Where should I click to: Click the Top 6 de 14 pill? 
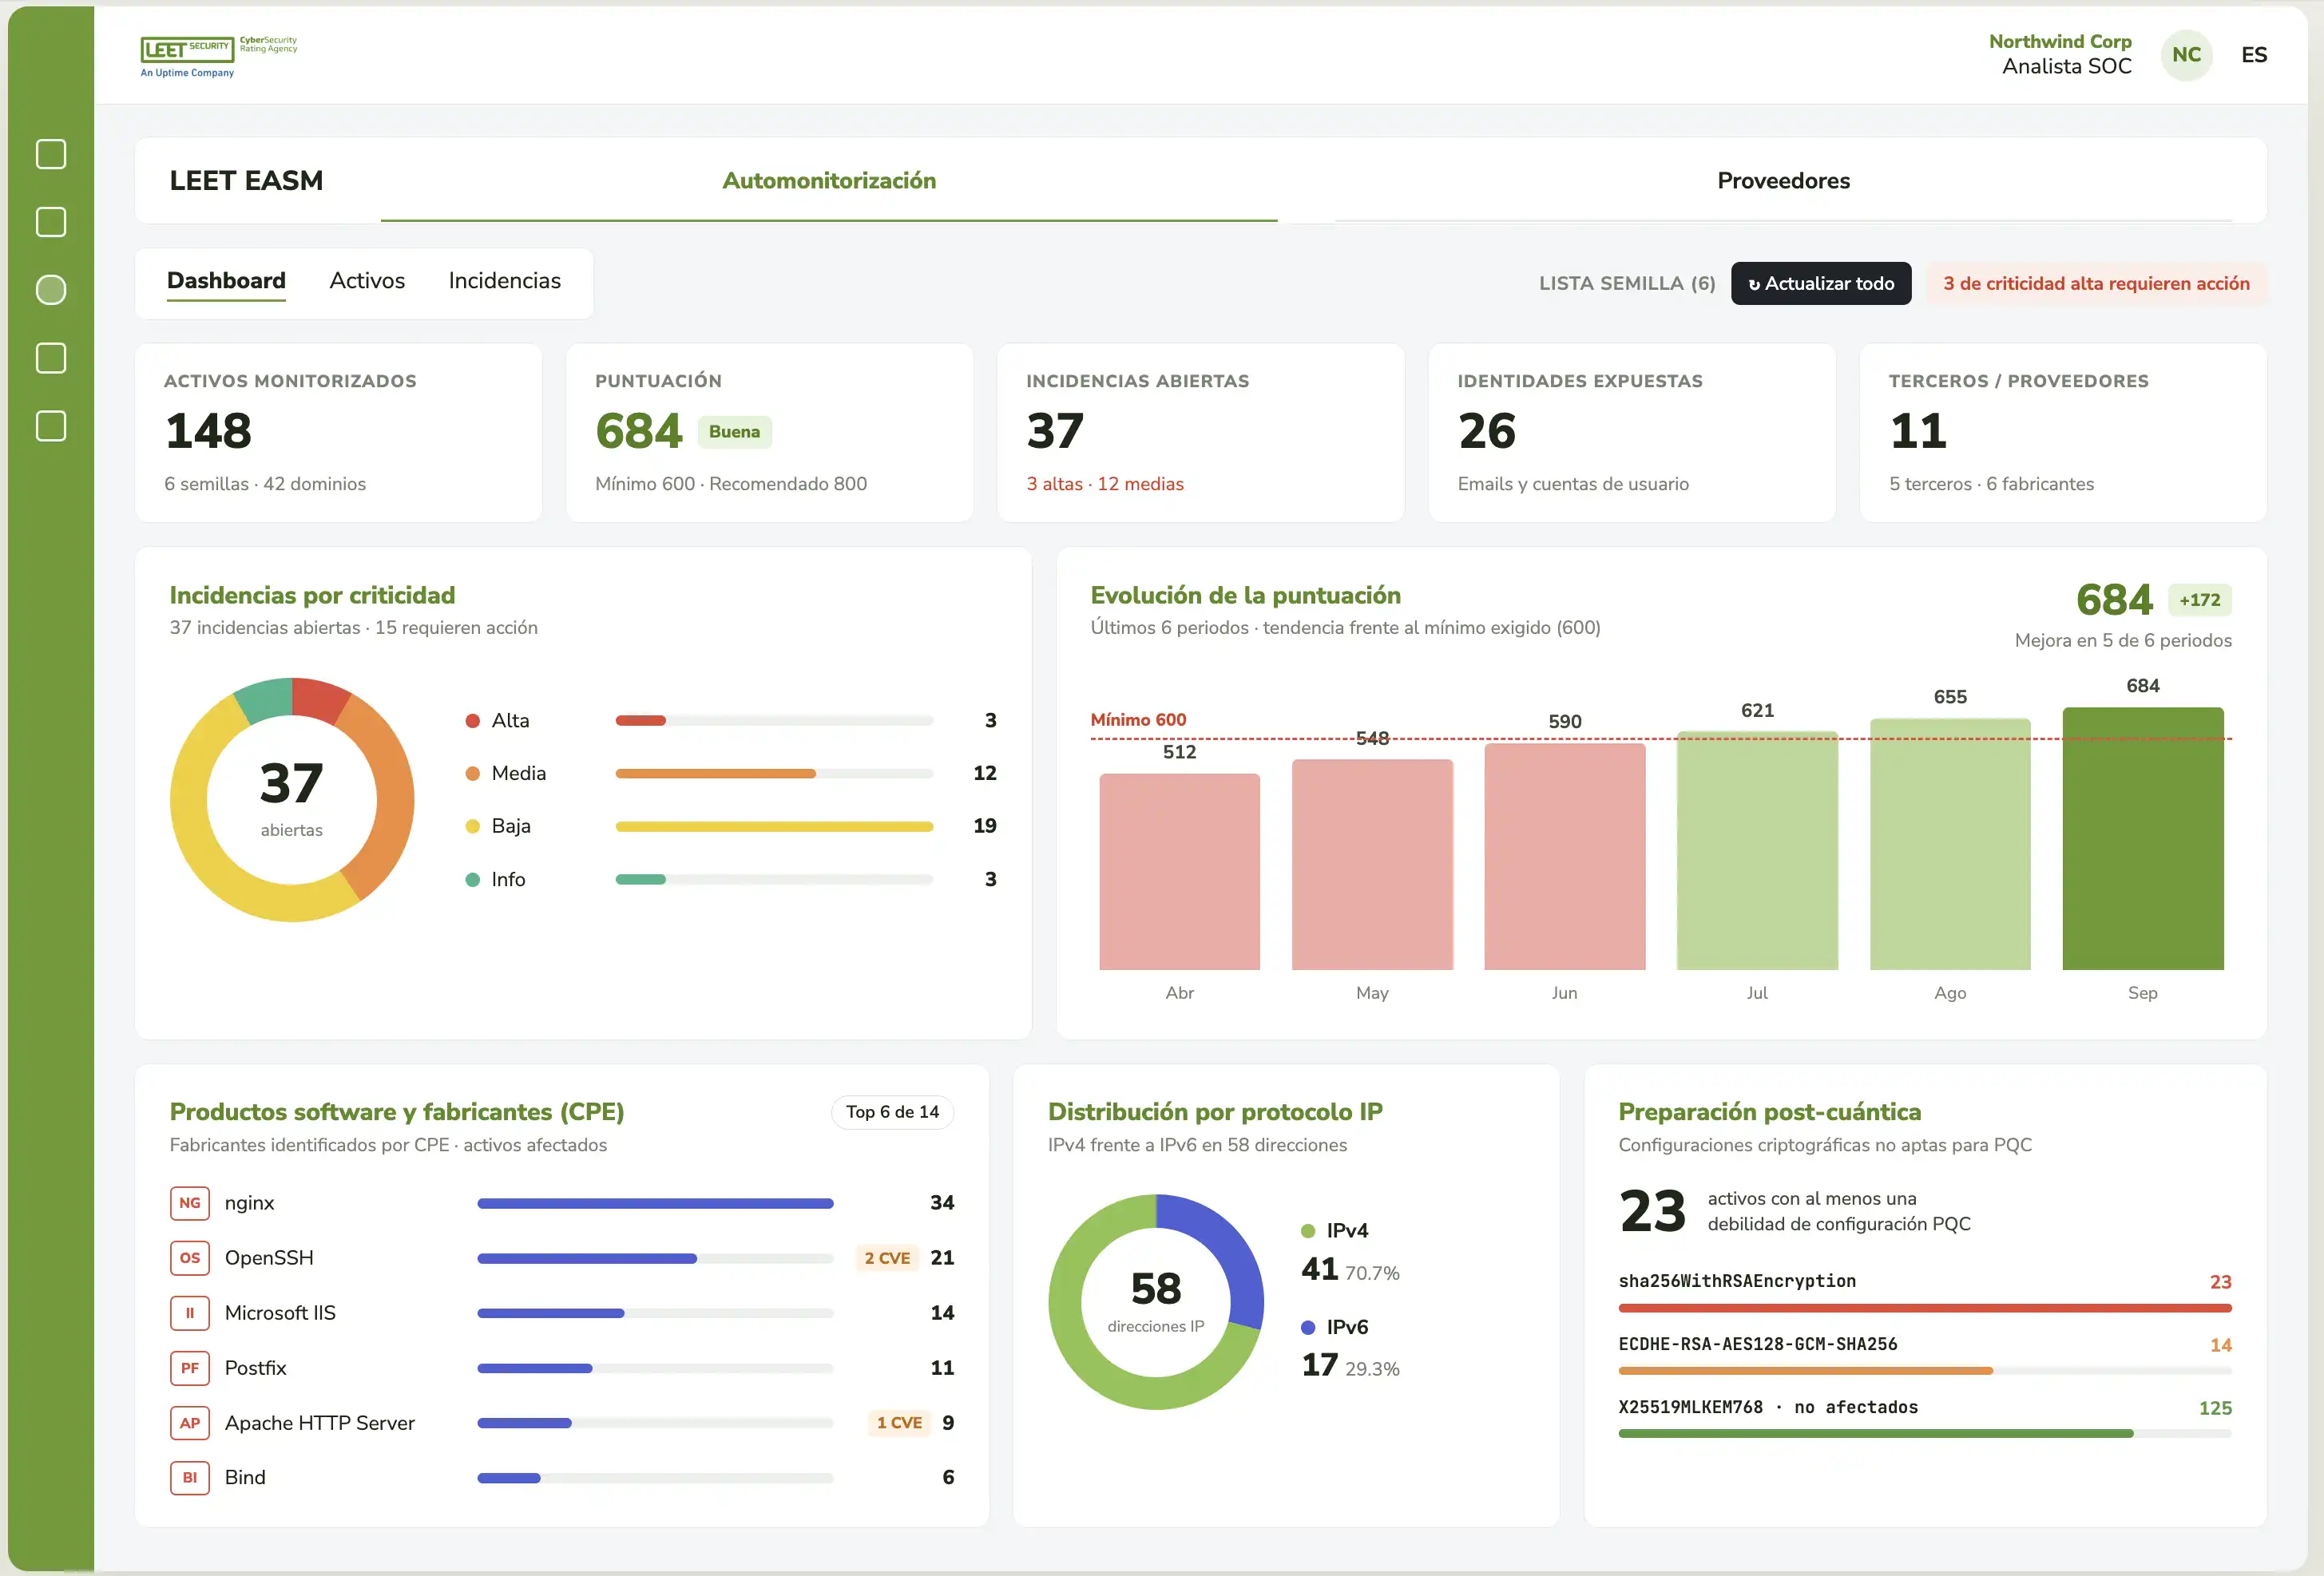[x=892, y=1112]
